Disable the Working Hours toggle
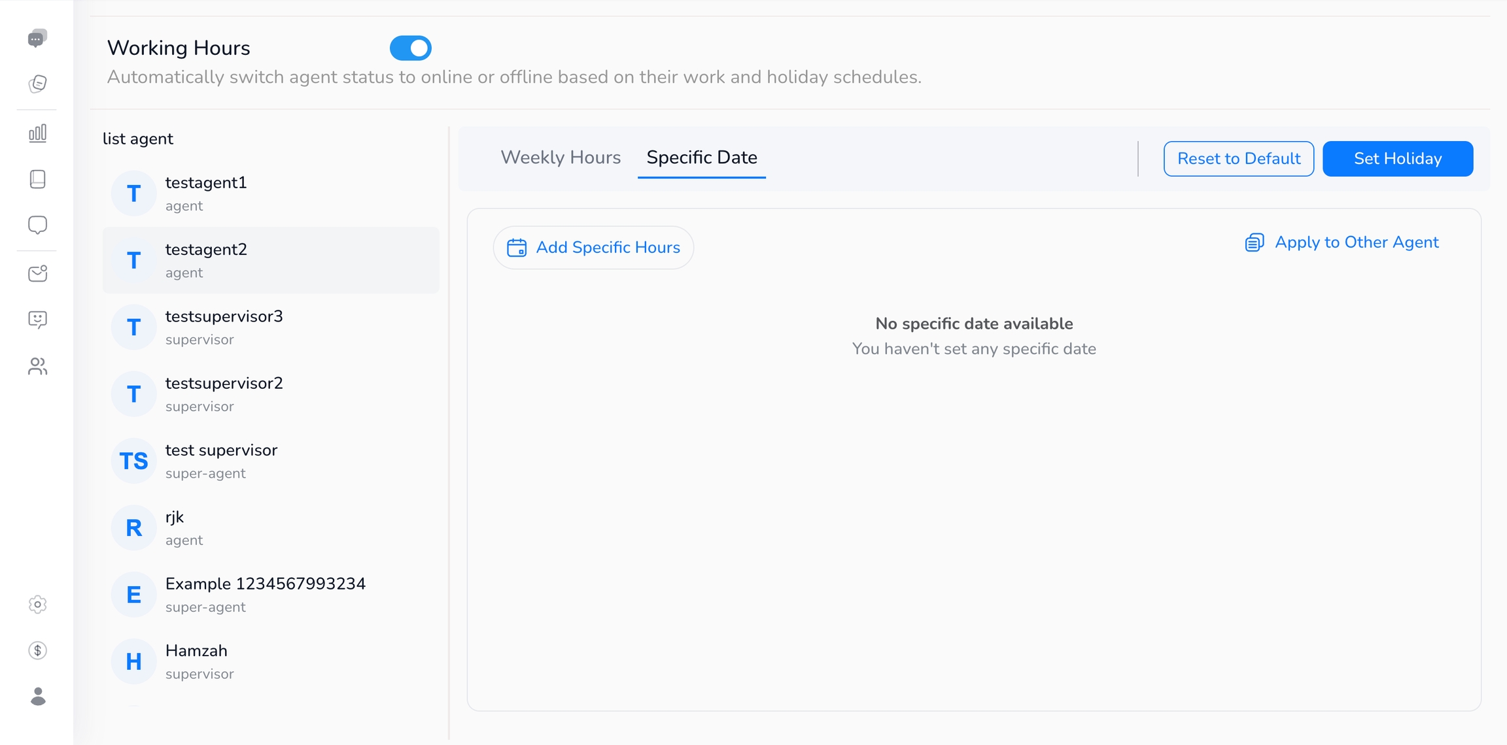The width and height of the screenshot is (1507, 745). [410, 48]
